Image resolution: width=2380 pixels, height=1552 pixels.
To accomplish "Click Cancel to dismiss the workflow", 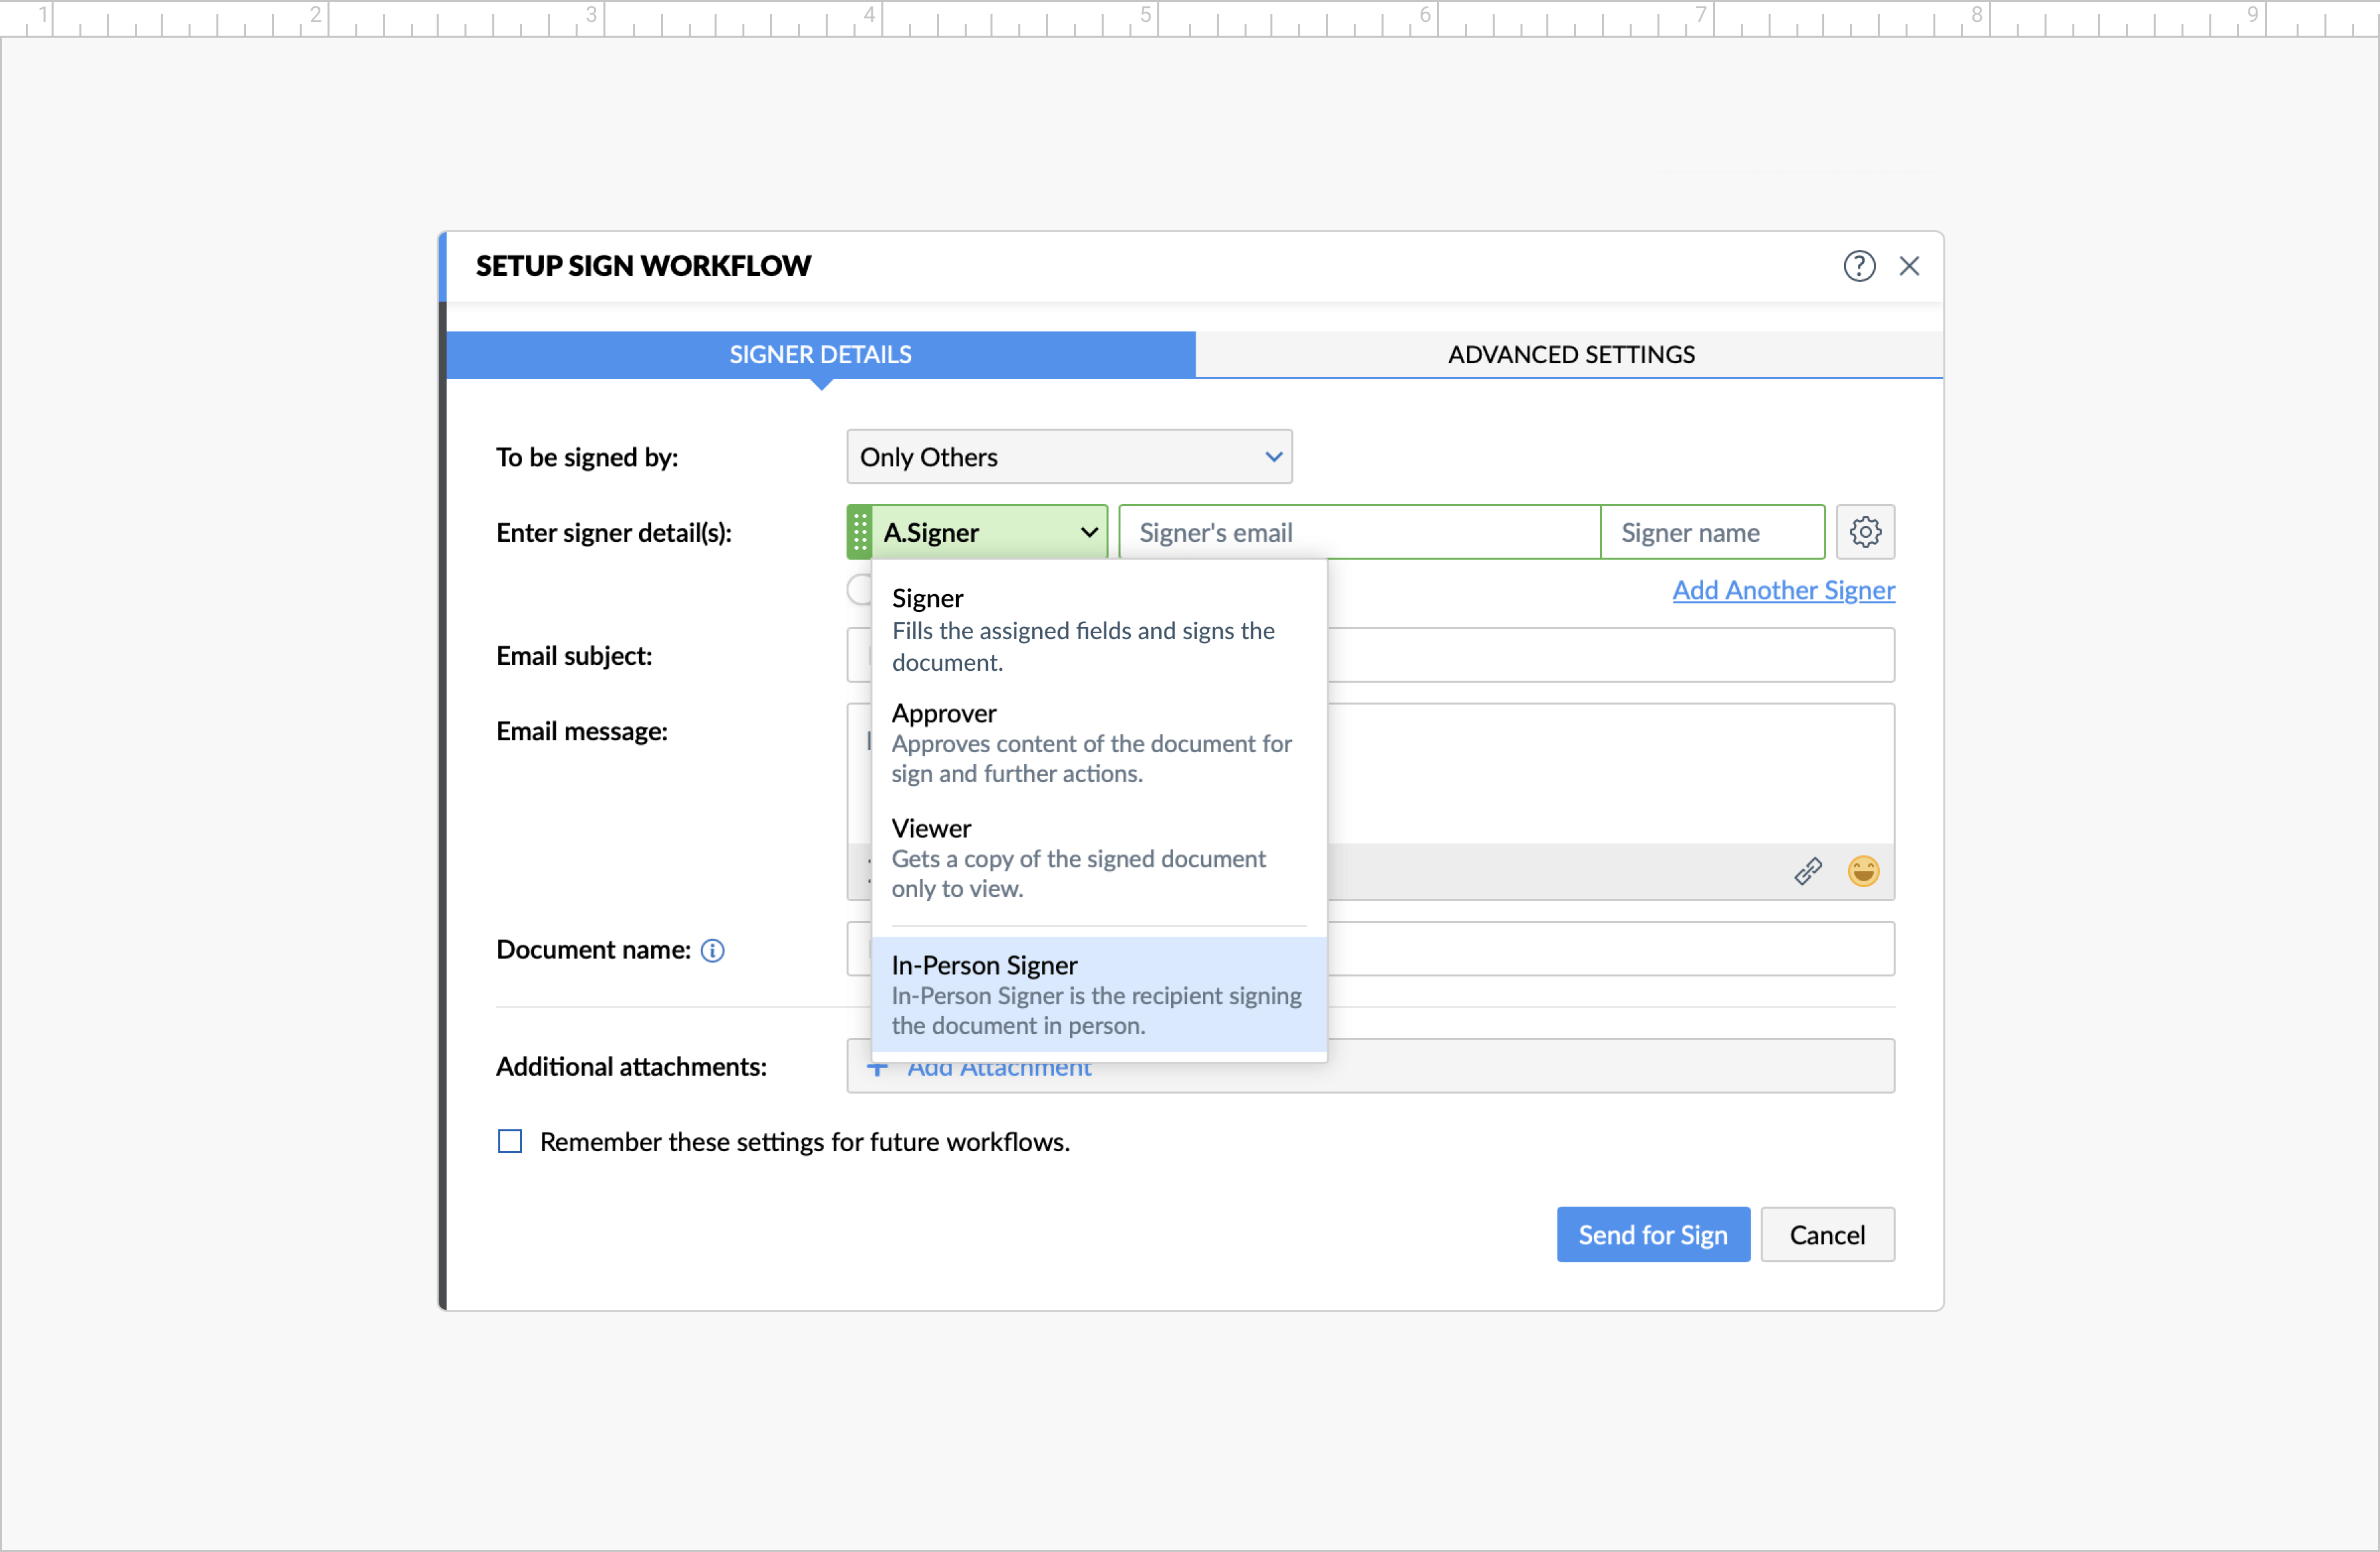I will pos(1827,1234).
